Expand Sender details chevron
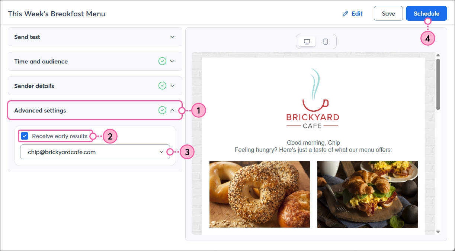455x251 pixels. pos(172,86)
